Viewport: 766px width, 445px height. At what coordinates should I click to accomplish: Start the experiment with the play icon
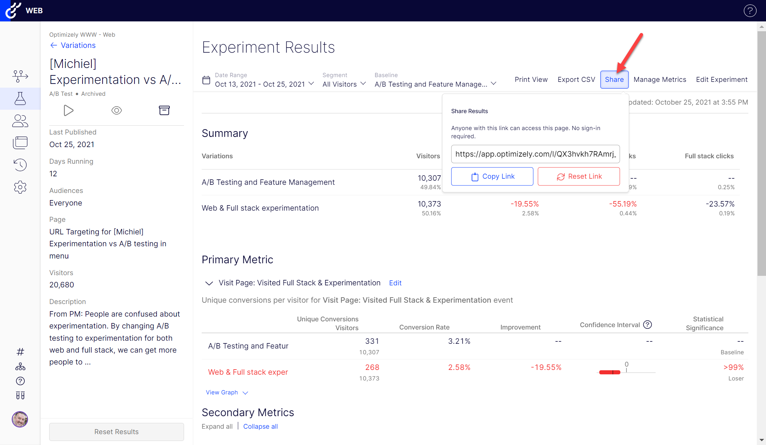pyautogui.click(x=69, y=110)
